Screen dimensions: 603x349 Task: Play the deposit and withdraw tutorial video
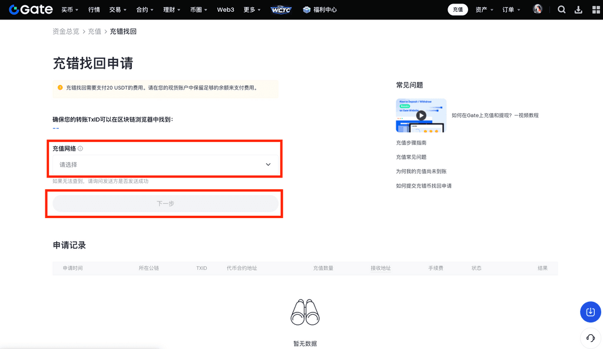[x=421, y=116]
